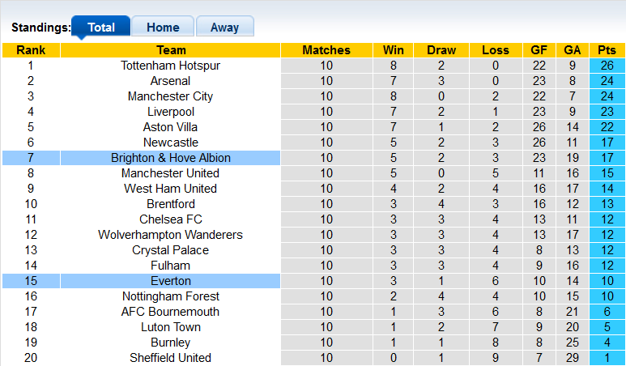Open Aston Villa team page
The width and height of the screenshot is (626, 366).
(x=170, y=127)
